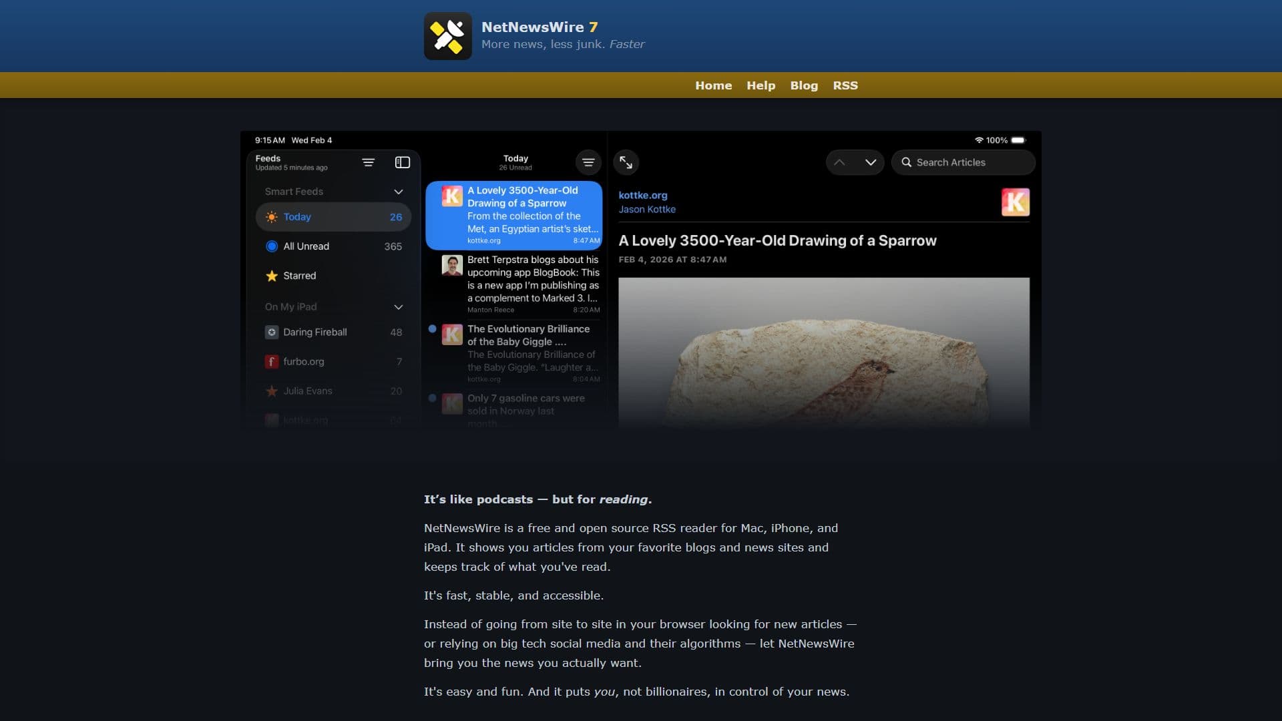The image size is (1282, 721).
Task: Click the Feeds header title
Action: [268, 158]
